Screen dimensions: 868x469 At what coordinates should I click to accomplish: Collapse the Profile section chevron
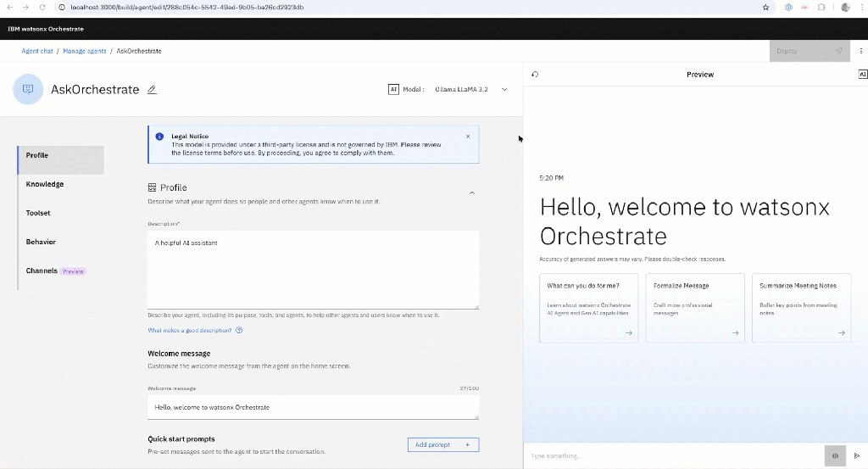click(x=472, y=193)
